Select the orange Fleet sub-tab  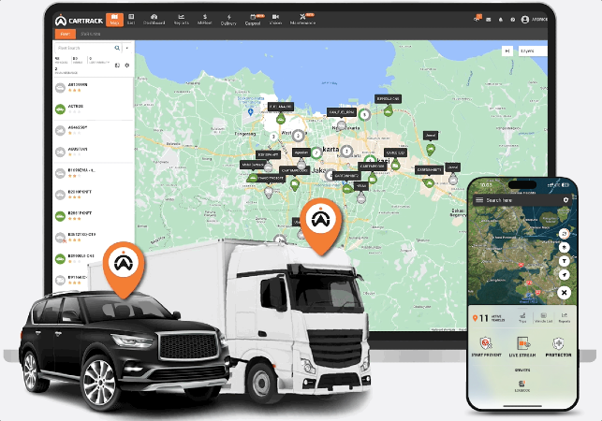click(x=66, y=34)
